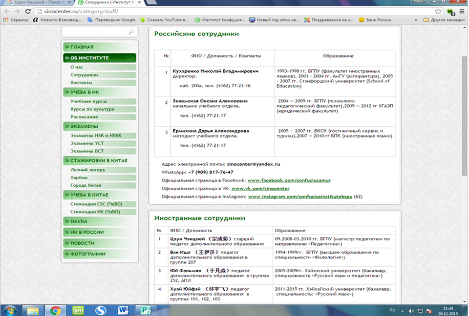Open the Chrome menu hamburger icon
The width and height of the screenshot is (469, 316).
pos(461,11)
